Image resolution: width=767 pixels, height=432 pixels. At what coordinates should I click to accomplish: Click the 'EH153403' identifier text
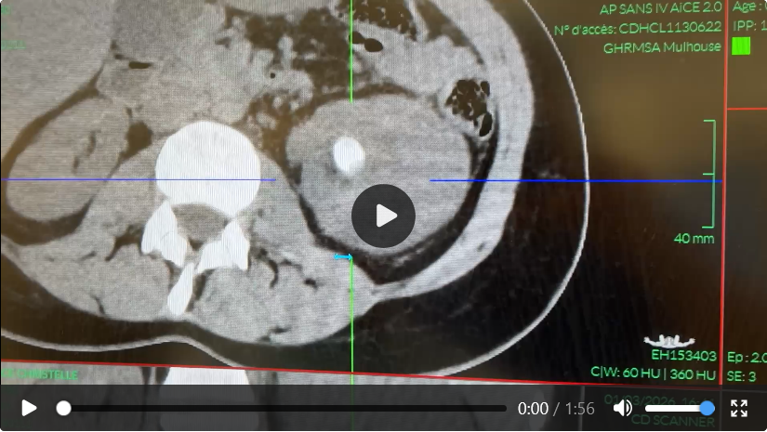pyautogui.click(x=684, y=355)
